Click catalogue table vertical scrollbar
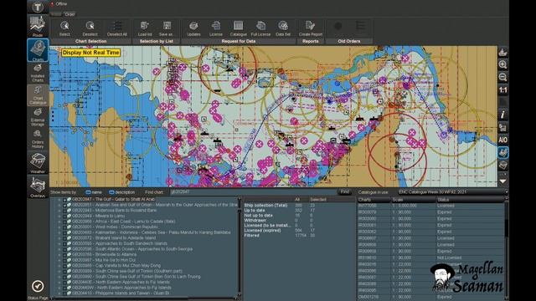 [x=506, y=248]
